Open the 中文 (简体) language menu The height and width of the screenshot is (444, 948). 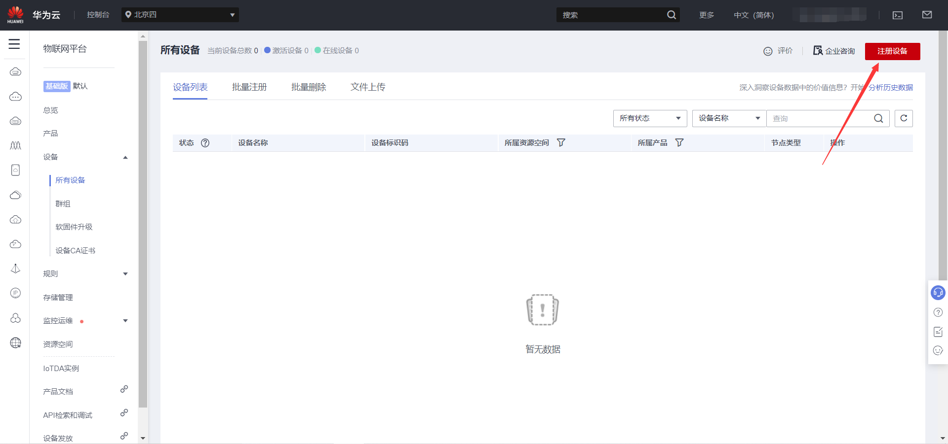tap(753, 15)
